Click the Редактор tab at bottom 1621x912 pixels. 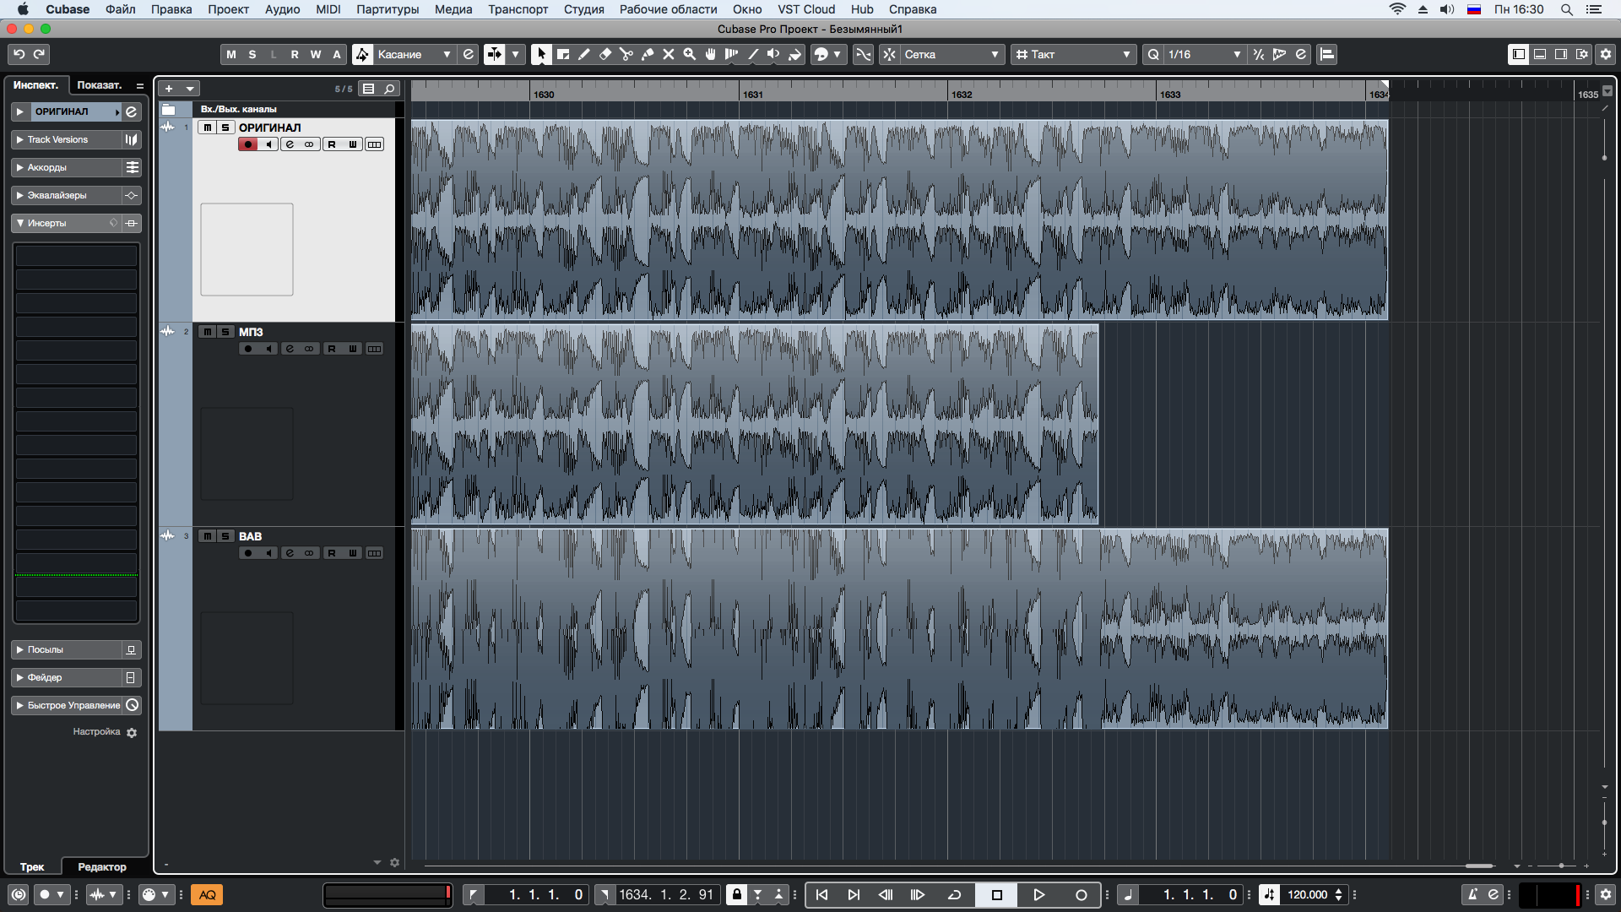(x=101, y=867)
